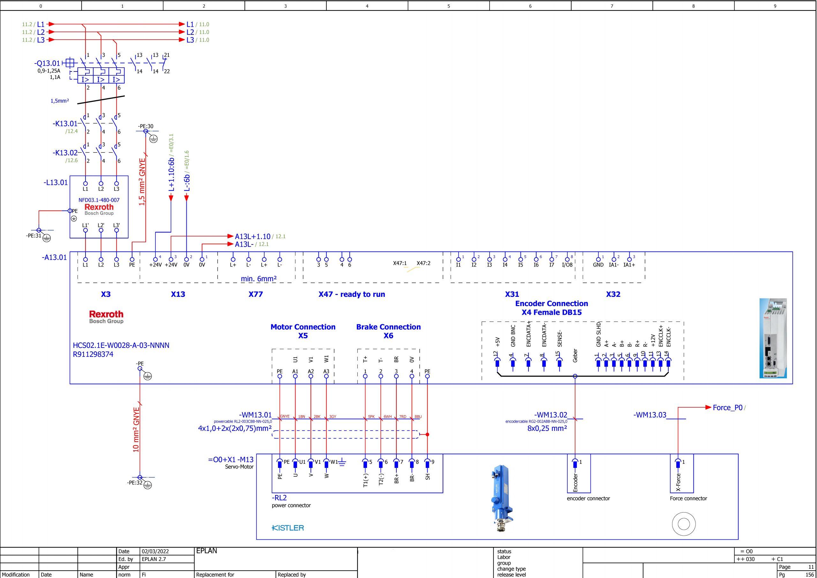Viewport: 817px width, 578px height.
Task: Select the -Q13.01 motor protection switch label
Action: 47,63
